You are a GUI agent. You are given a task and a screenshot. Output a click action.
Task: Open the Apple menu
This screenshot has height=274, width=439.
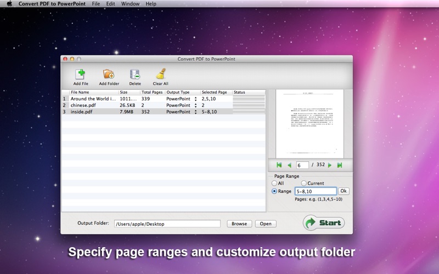point(9,4)
